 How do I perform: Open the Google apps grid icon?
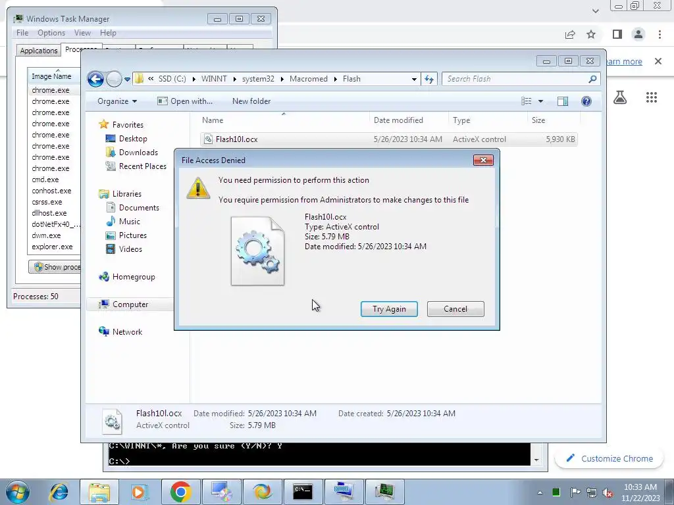(x=652, y=98)
